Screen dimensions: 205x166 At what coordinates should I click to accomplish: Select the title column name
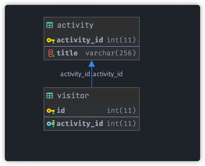click(67, 53)
